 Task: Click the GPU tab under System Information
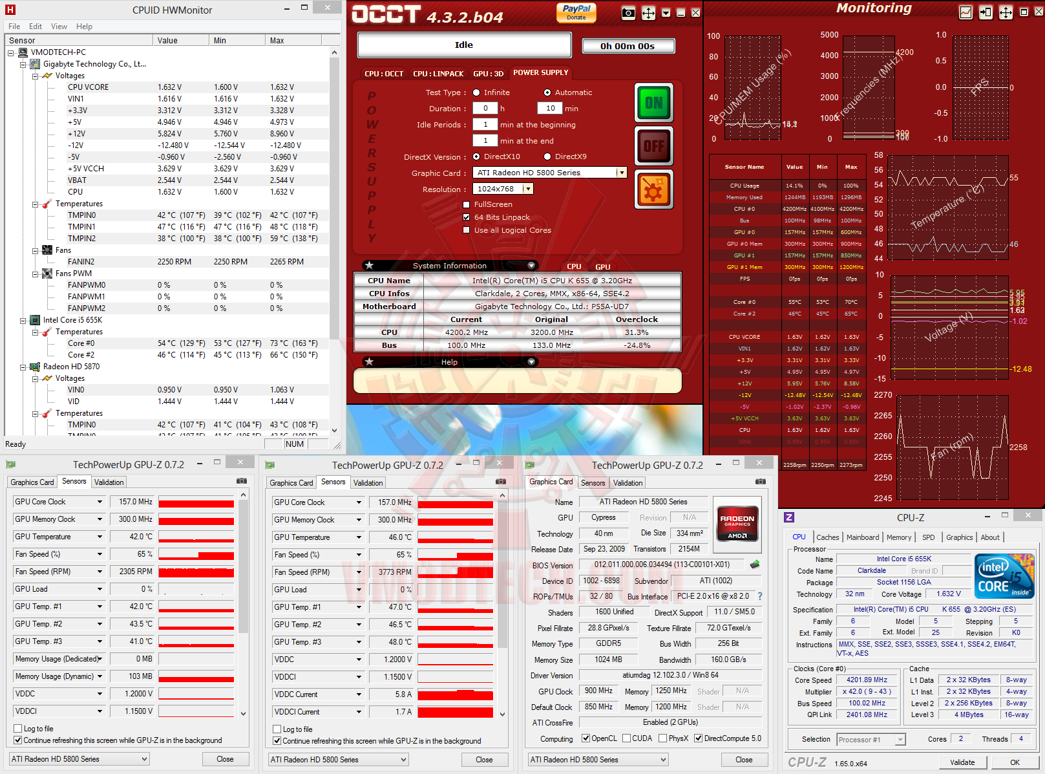tap(603, 266)
